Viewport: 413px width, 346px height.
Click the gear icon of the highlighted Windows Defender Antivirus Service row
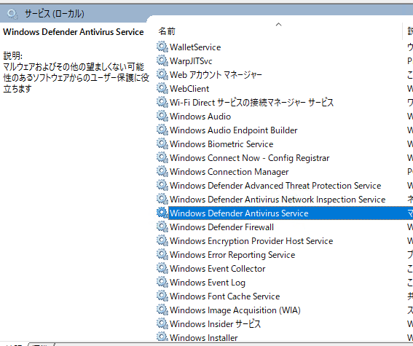[x=162, y=213]
